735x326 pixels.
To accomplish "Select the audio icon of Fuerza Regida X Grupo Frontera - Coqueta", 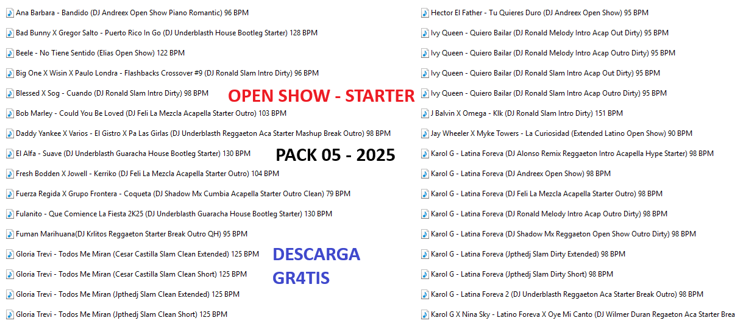I will [x=10, y=194].
